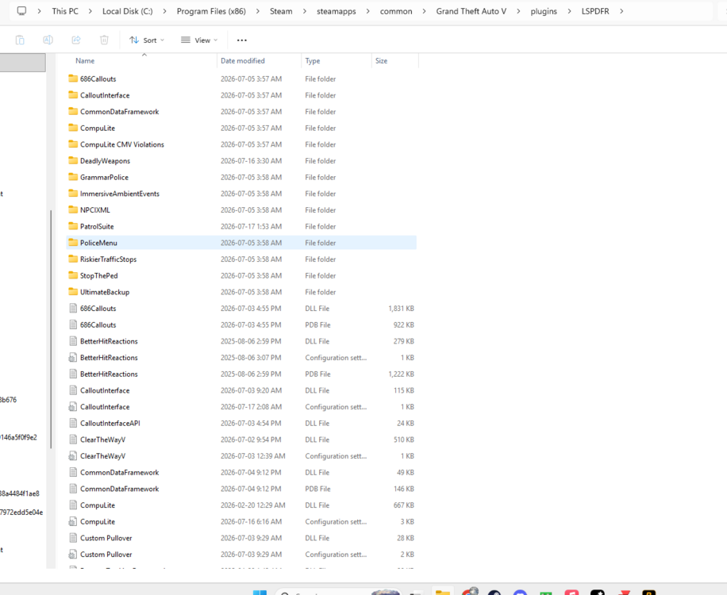Go to Local Disk (C:) breadcrumb

(128, 11)
